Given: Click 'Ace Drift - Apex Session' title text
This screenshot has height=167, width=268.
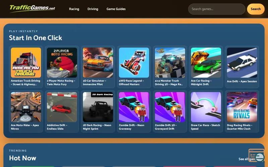Looking at the screenshot, I should 242,81.
